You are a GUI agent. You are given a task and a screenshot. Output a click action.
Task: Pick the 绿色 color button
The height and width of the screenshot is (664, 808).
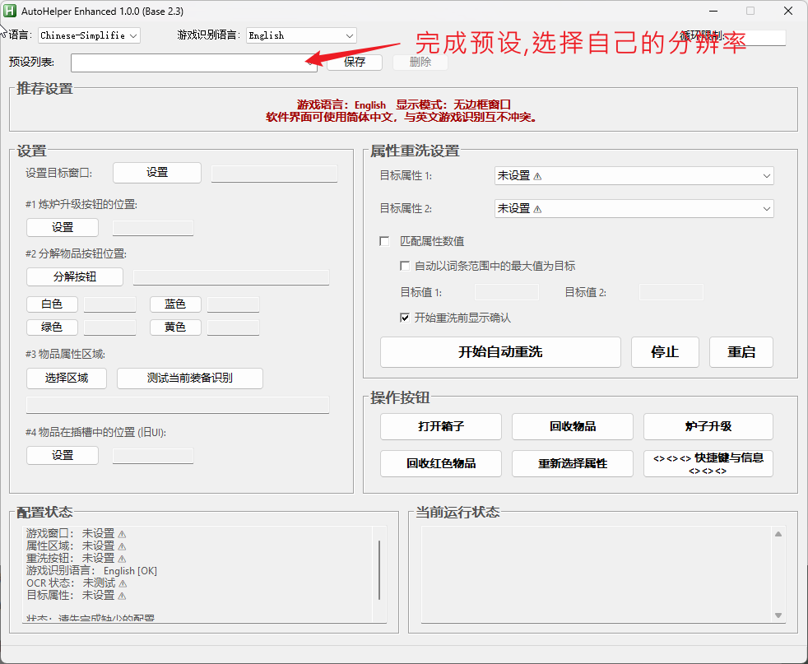pos(52,327)
